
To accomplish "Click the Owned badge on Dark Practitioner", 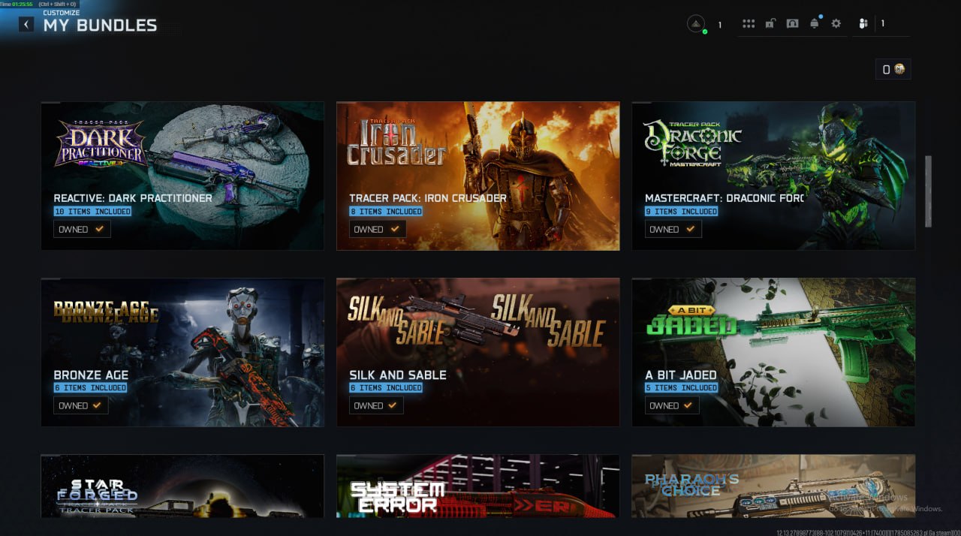I will pyautogui.click(x=82, y=229).
